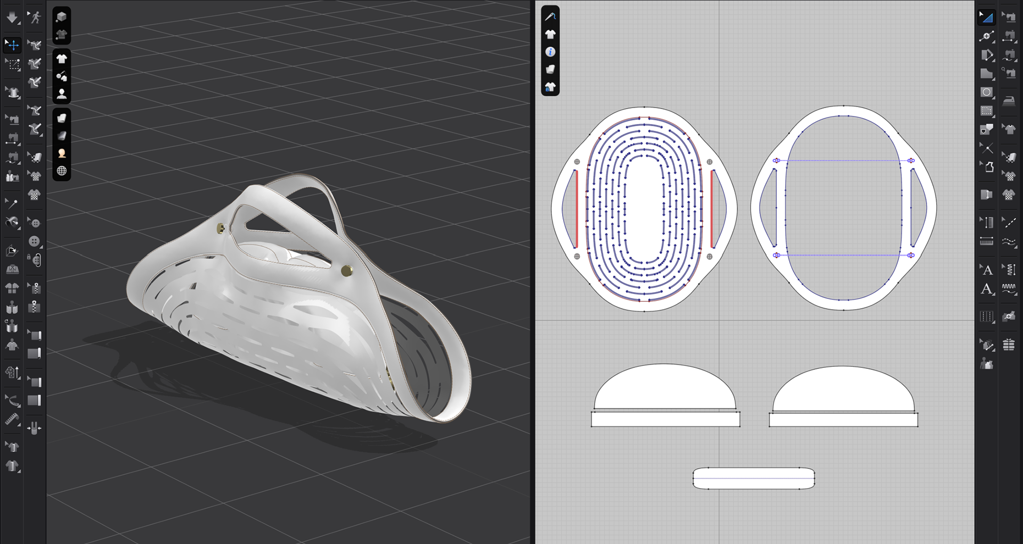Select the perforated oval pattern piece
Screen dimensions: 1023x544
click(x=644, y=209)
